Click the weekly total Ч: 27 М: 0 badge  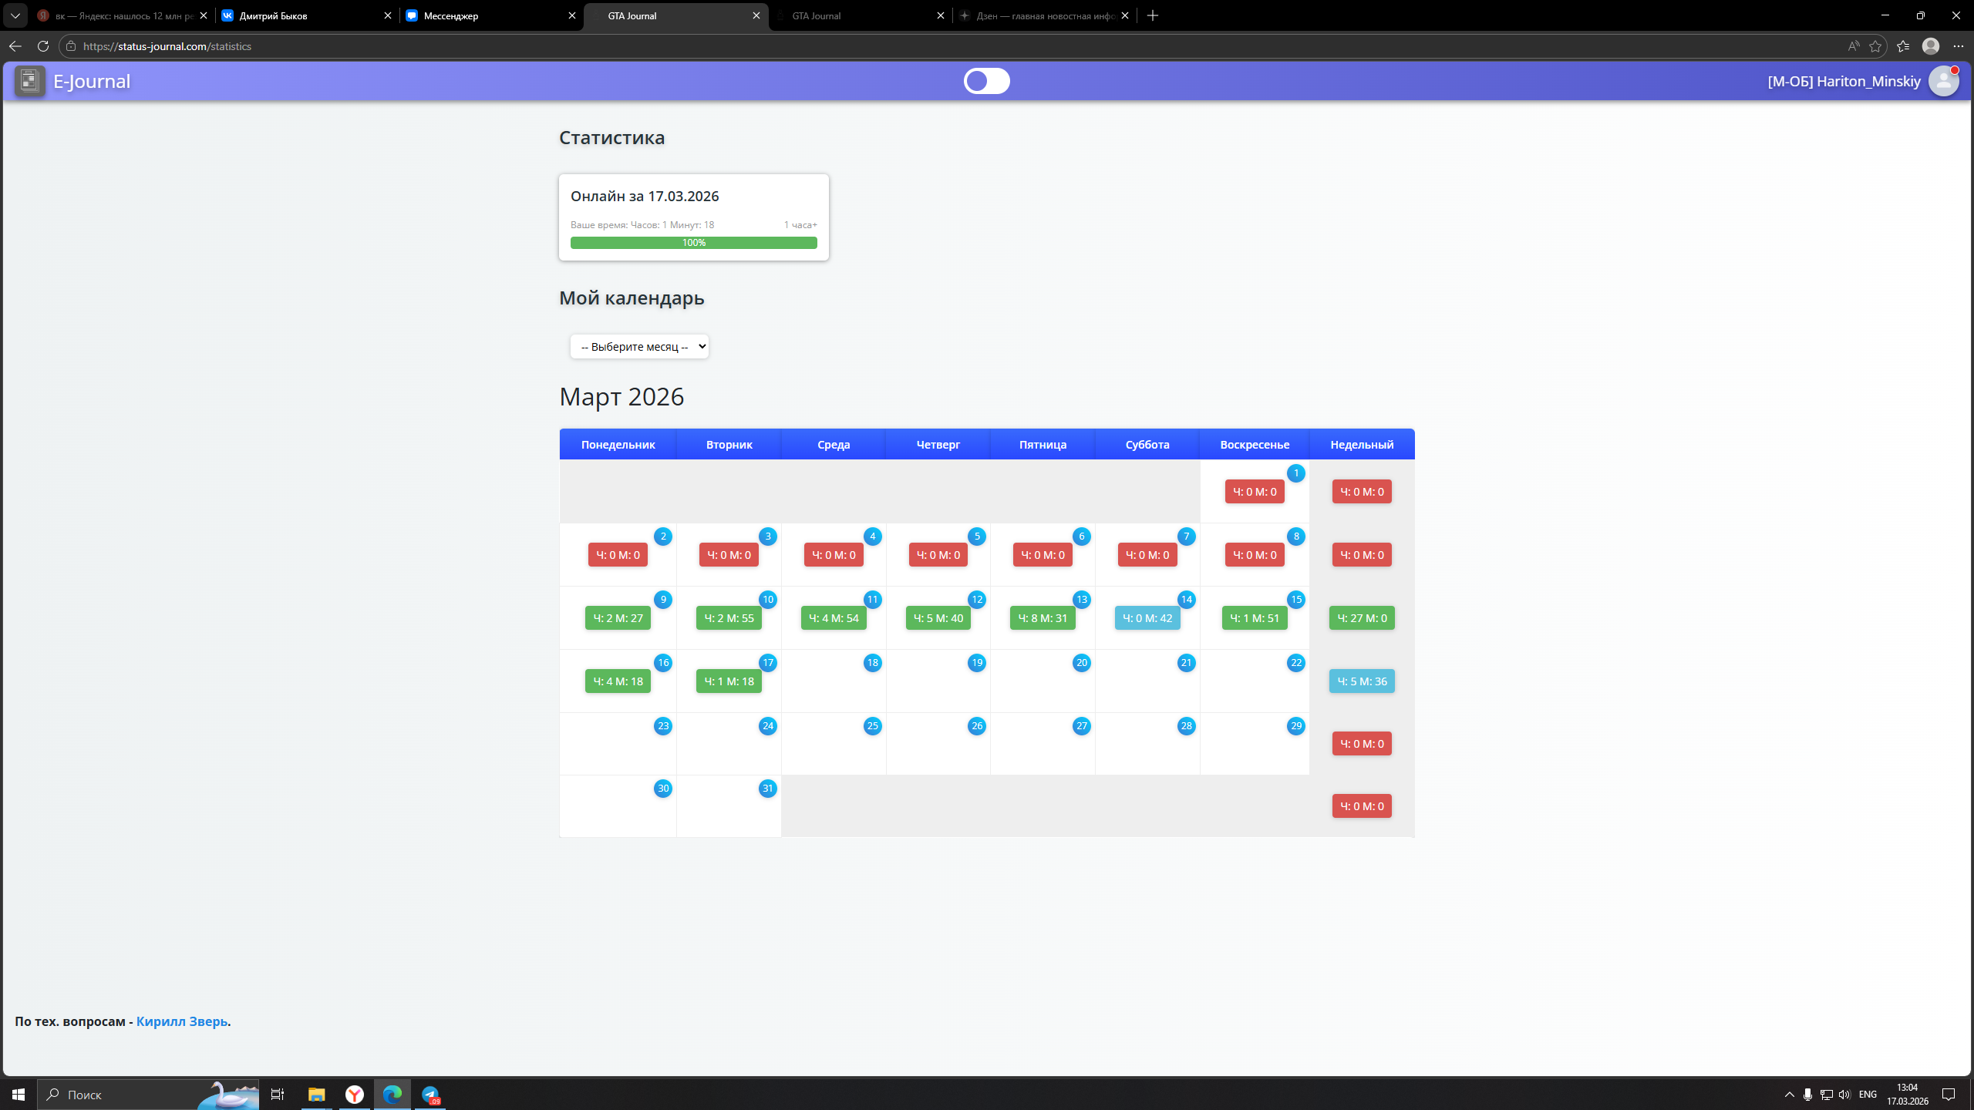click(1362, 618)
